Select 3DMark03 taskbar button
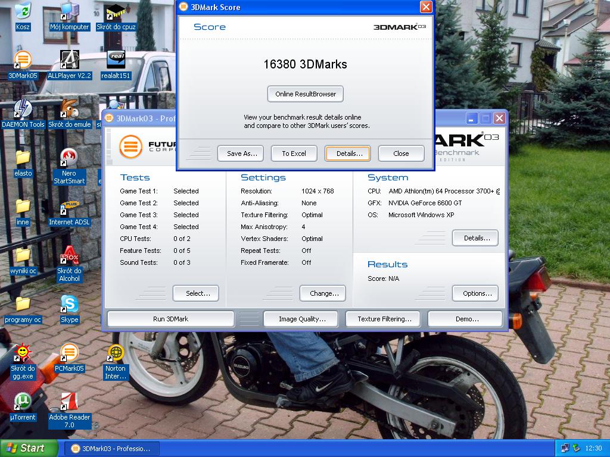 [x=111, y=449]
